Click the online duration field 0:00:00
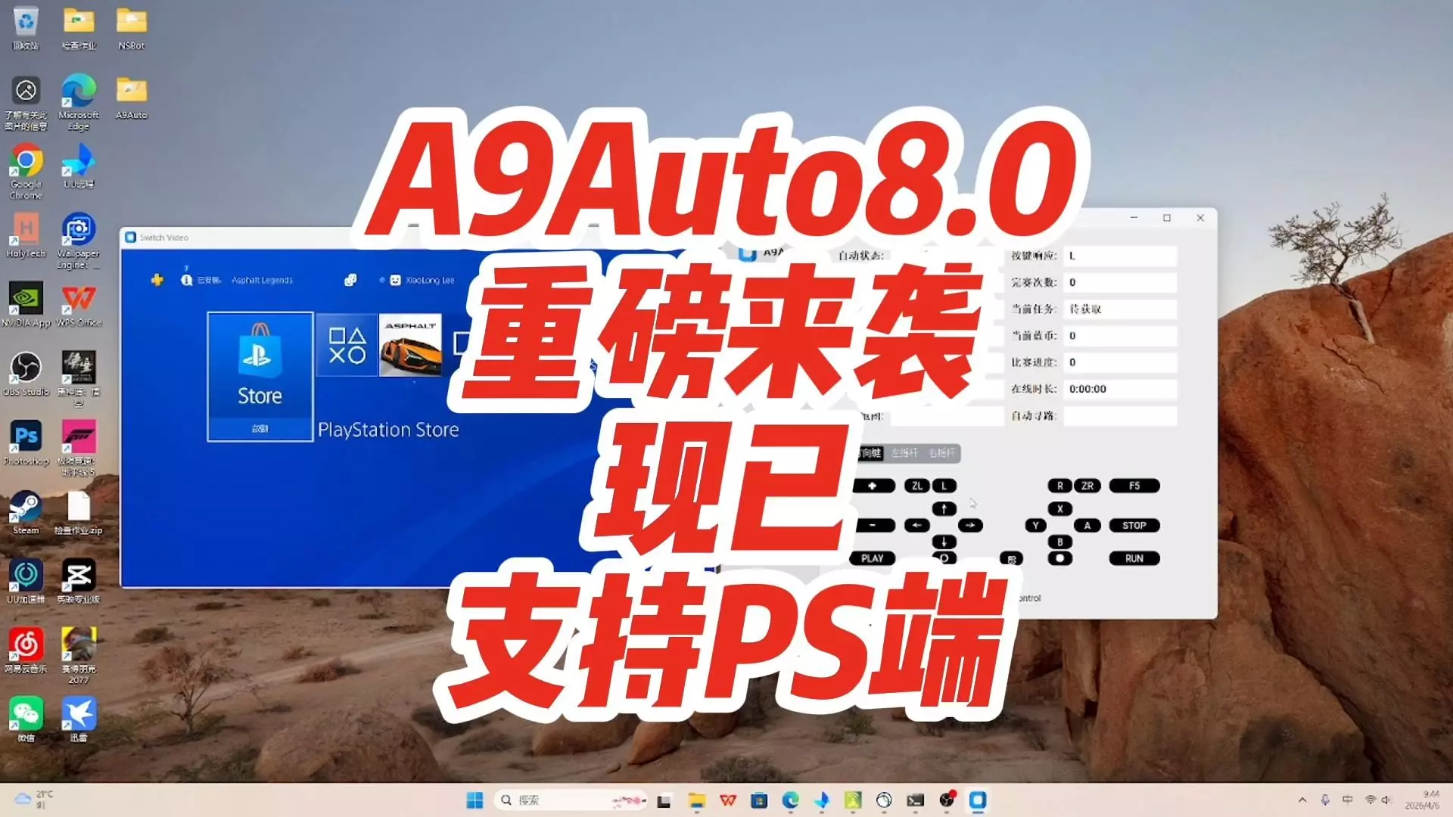Viewport: 1453px width, 817px height. (1120, 389)
